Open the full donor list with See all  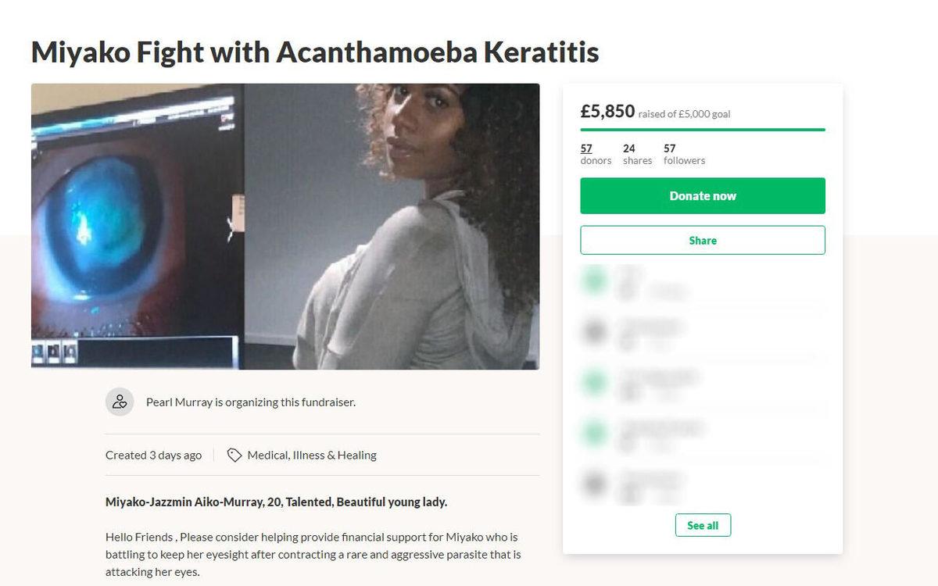[702, 525]
